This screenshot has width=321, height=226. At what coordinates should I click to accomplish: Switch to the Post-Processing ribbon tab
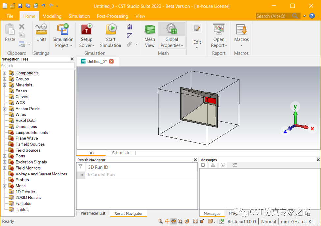tap(112, 16)
